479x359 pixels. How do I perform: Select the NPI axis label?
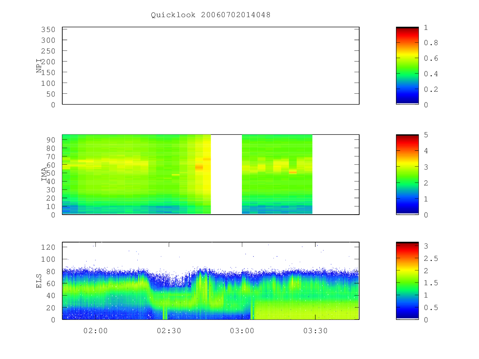[39, 66]
